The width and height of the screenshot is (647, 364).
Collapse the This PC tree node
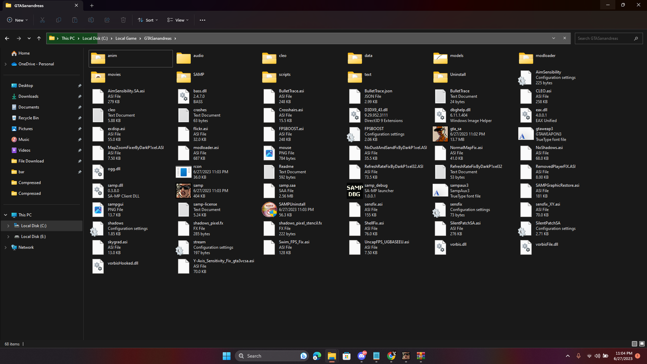pos(6,215)
